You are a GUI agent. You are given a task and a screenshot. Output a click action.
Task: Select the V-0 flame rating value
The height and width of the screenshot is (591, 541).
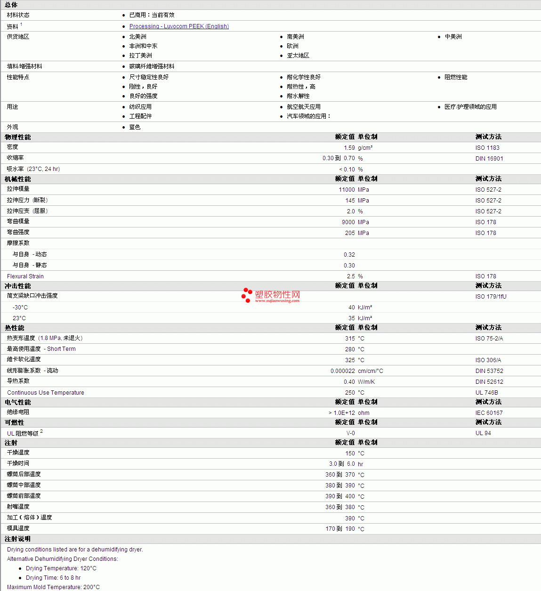[351, 433]
